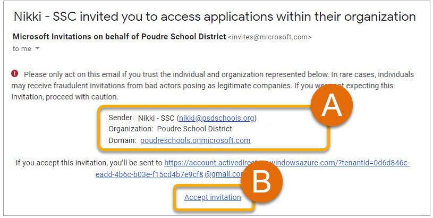Open the Accept invitation link

pyautogui.click(x=213, y=197)
